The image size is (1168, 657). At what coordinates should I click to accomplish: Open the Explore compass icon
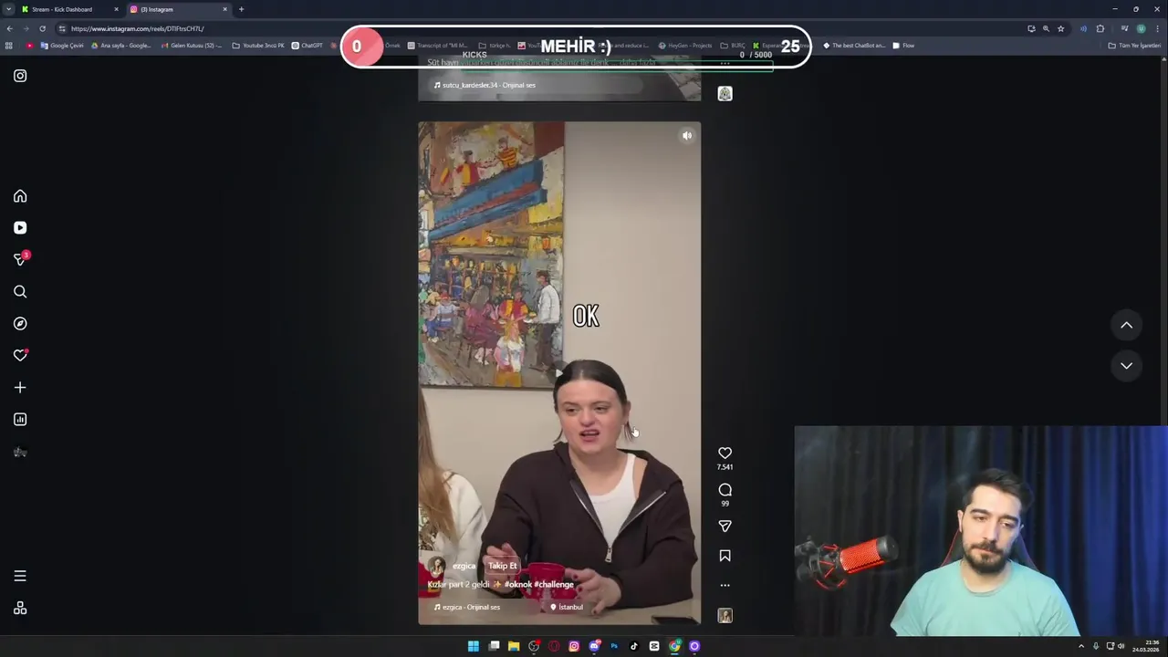[x=20, y=324]
